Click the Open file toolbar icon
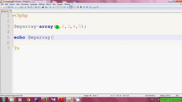182x102 pixels. pos(6,7)
